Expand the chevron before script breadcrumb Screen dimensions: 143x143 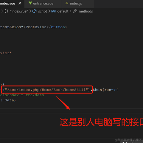[30, 11]
